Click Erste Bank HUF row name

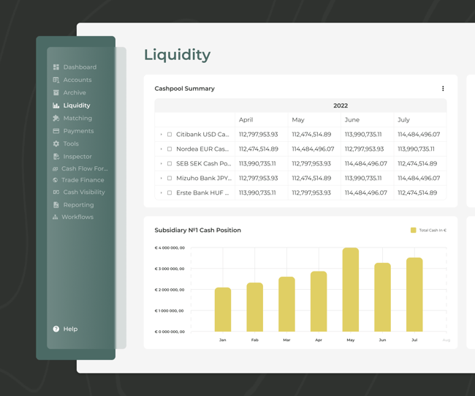pos(202,193)
